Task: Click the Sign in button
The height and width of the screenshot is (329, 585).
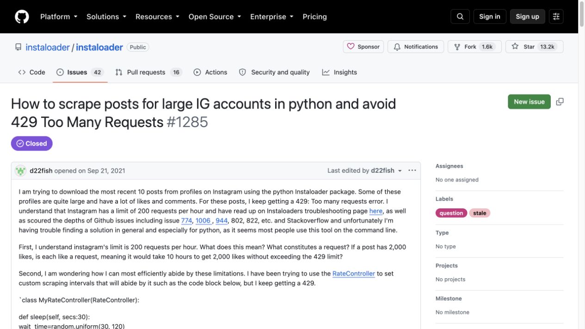Action: coord(490,17)
